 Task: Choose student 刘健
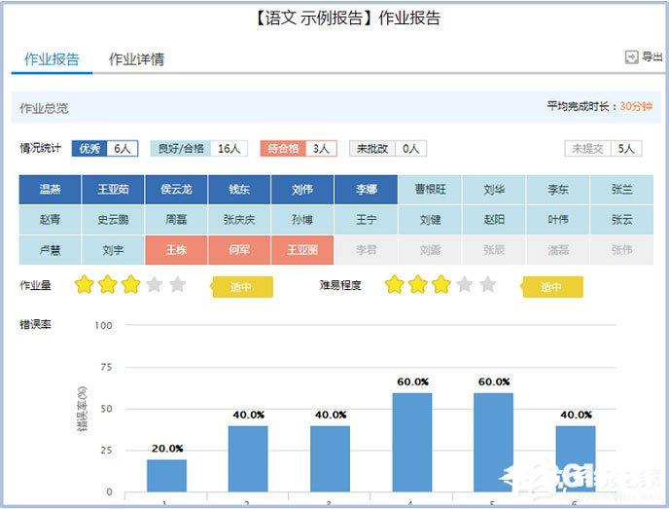430,220
